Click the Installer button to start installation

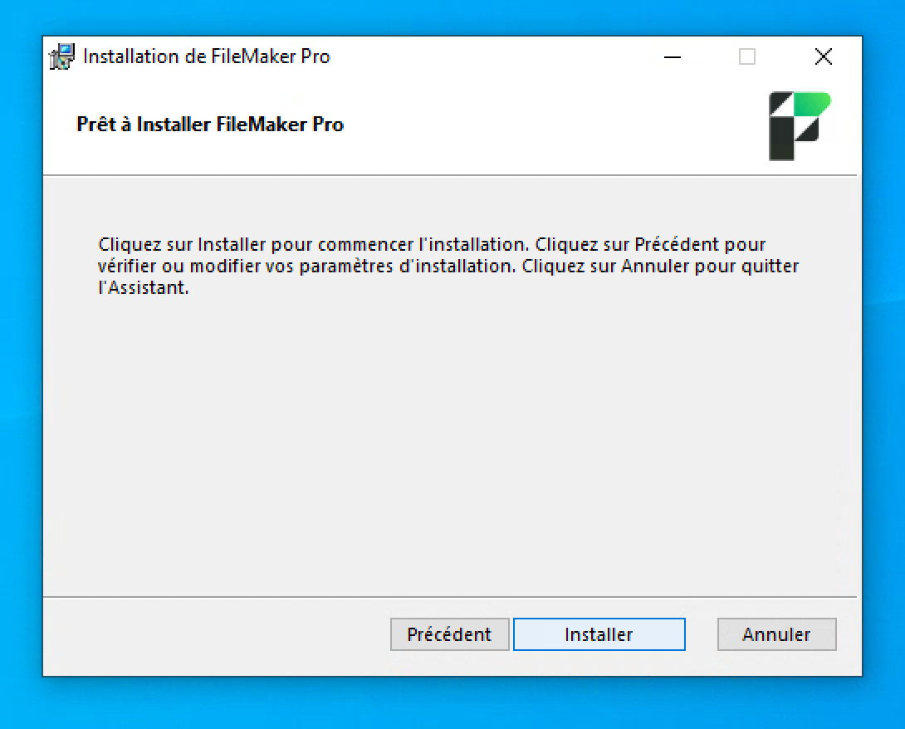tap(599, 634)
